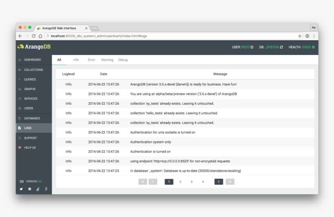Go to page 2 of the logs

[180, 182]
